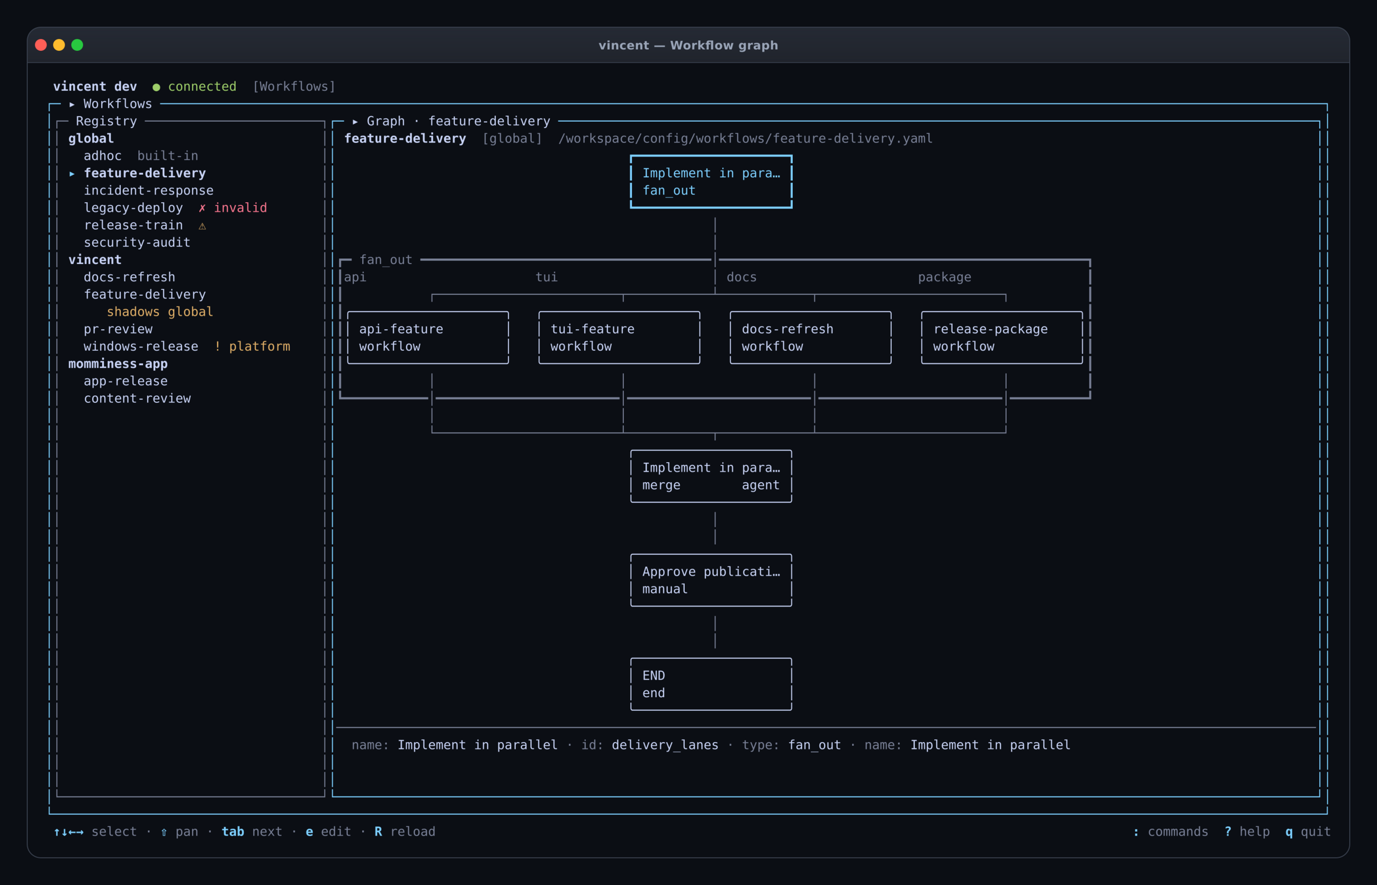Click the [Workflows] tab label

tap(294, 86)
